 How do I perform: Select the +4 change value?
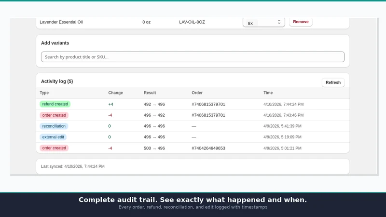point(111,104)
